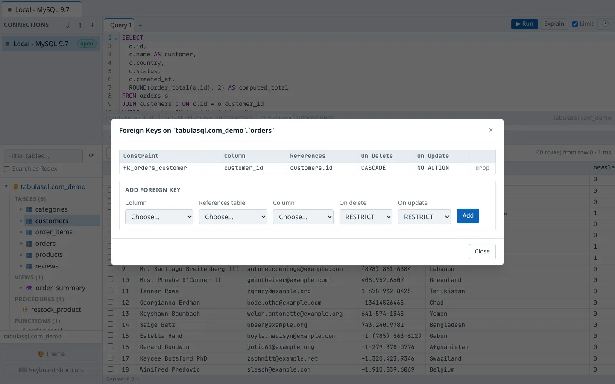Click the restock_product procedure gear icon
The image size is (615, 384).
pyautogui.click(x=25, y=310)
